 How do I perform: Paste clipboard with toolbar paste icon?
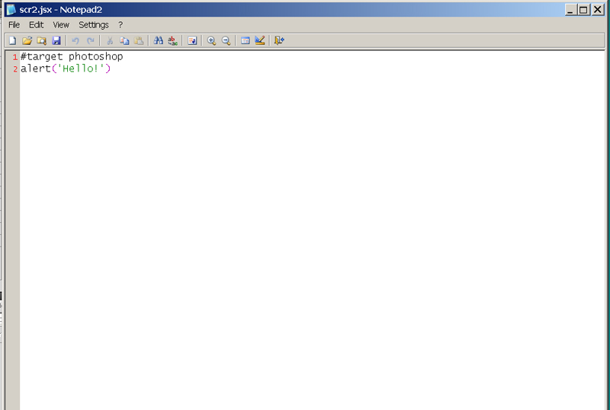(139, 40)
